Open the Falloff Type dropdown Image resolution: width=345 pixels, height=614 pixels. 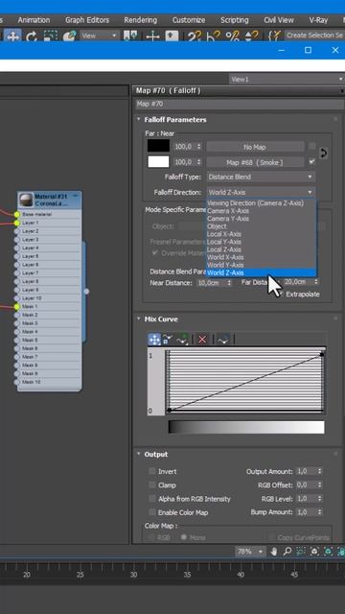coord(261,177)
